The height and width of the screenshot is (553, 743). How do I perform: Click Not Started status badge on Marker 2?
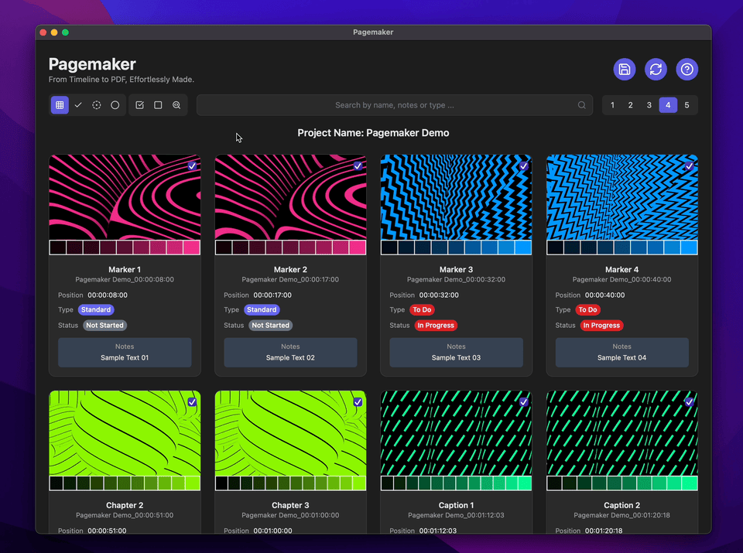(271, 326)
